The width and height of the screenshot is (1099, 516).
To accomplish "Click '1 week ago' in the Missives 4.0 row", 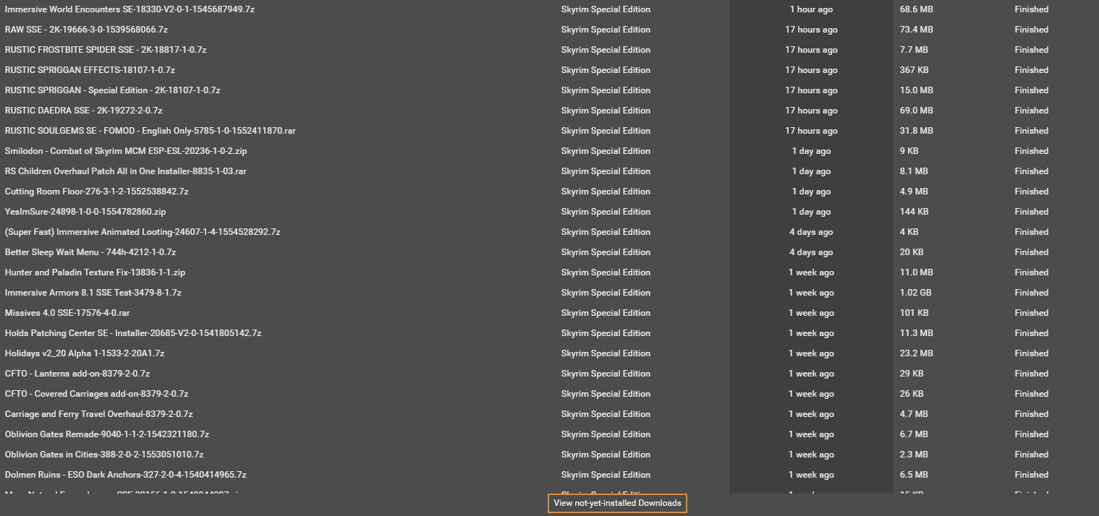I will click(x=811, y=313).
